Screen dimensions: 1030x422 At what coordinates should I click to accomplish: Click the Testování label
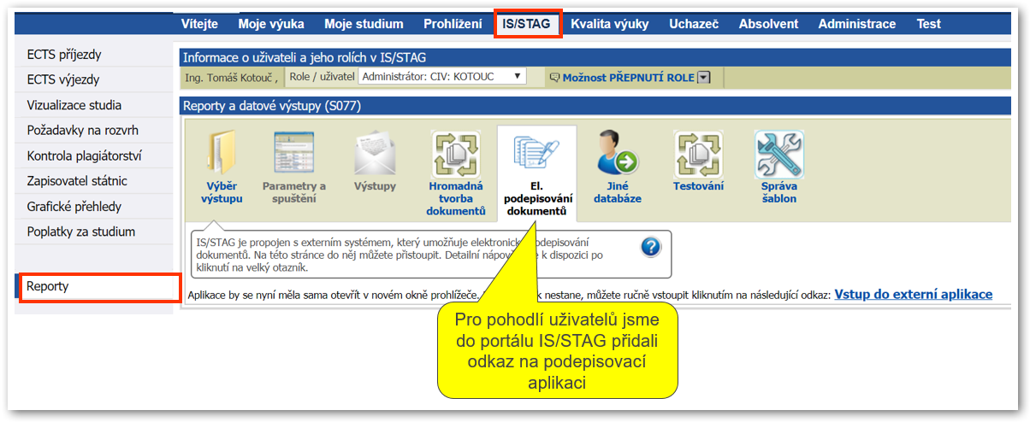[x=698, y=186]
